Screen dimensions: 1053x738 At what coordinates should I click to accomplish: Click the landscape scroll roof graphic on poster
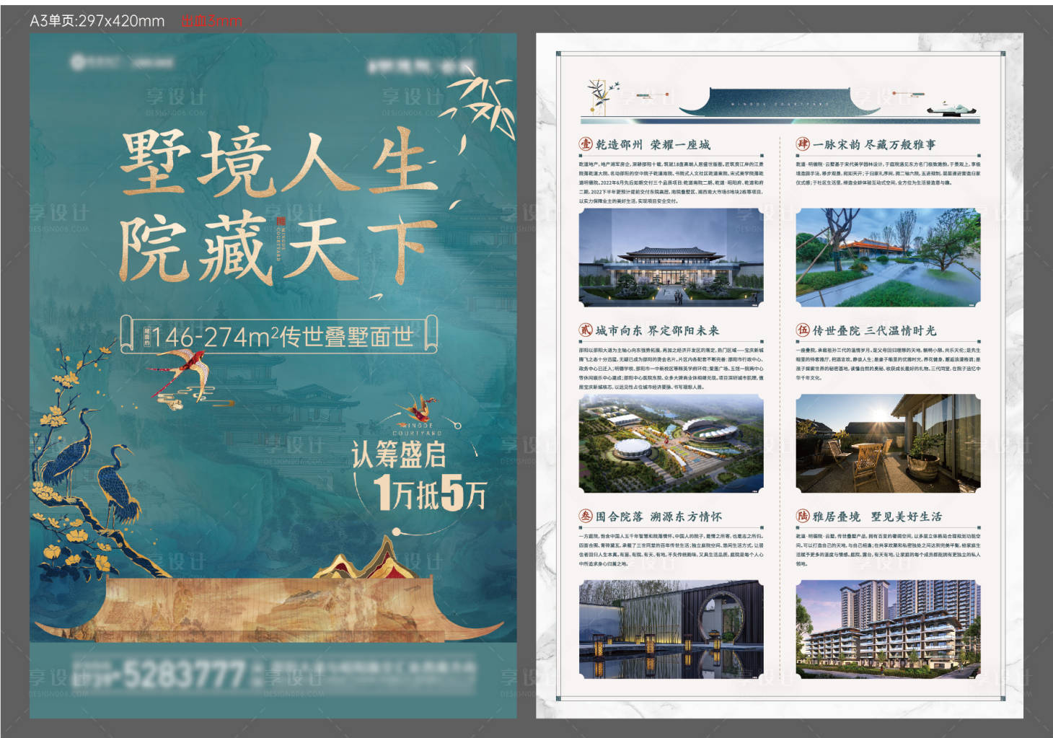[268, 610]
